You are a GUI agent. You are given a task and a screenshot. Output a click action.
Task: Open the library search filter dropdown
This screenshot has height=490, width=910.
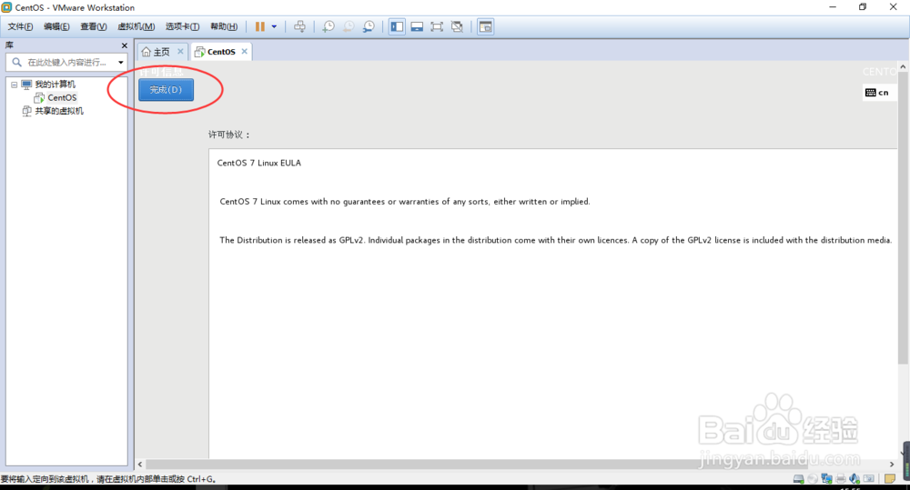tap(121, 62)
